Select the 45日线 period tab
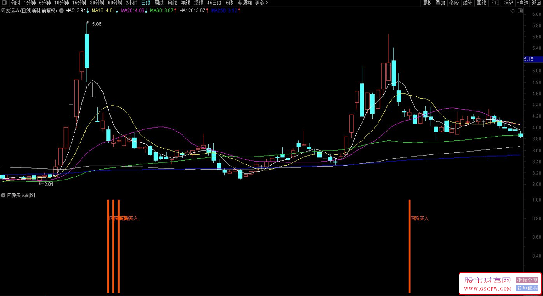 click(214, 3)
